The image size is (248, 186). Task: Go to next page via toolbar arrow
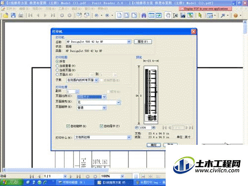45,15
